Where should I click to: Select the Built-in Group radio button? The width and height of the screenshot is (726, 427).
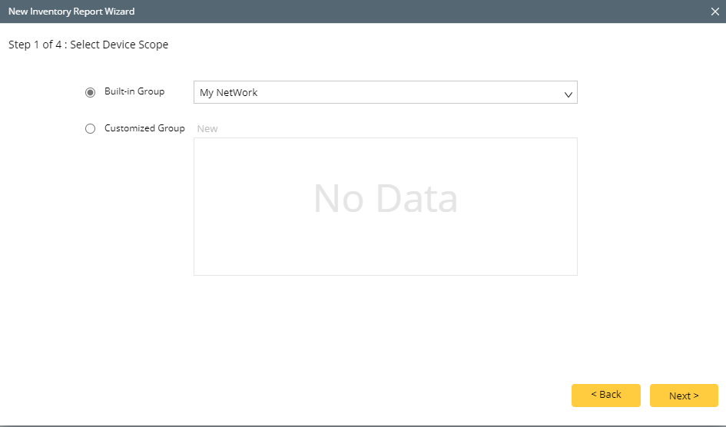[90, 93]
